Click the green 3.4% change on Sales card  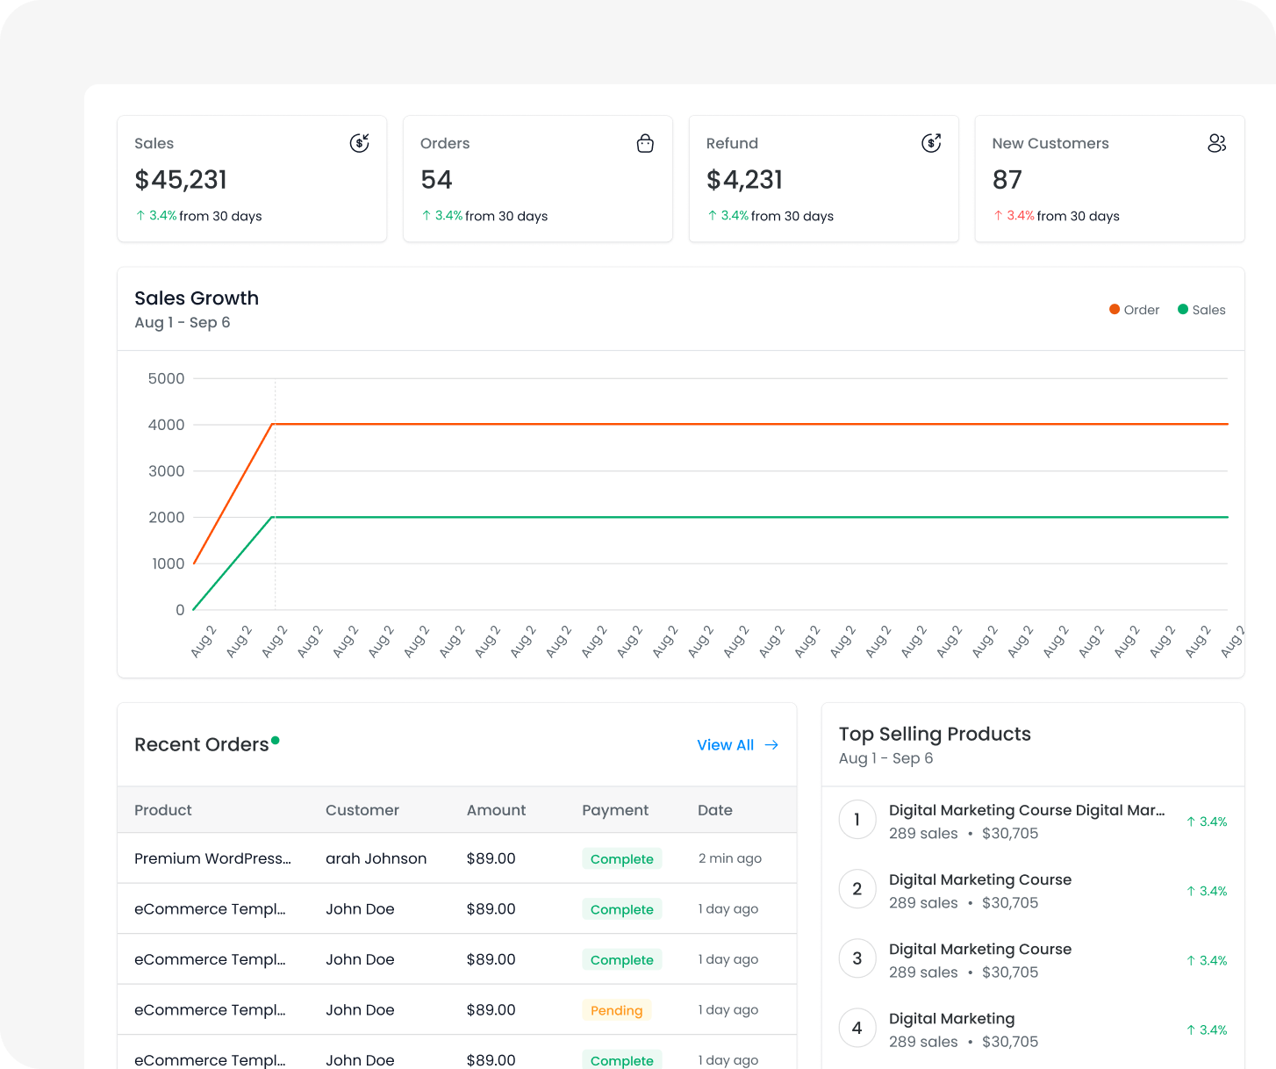(x=156, y=216)
